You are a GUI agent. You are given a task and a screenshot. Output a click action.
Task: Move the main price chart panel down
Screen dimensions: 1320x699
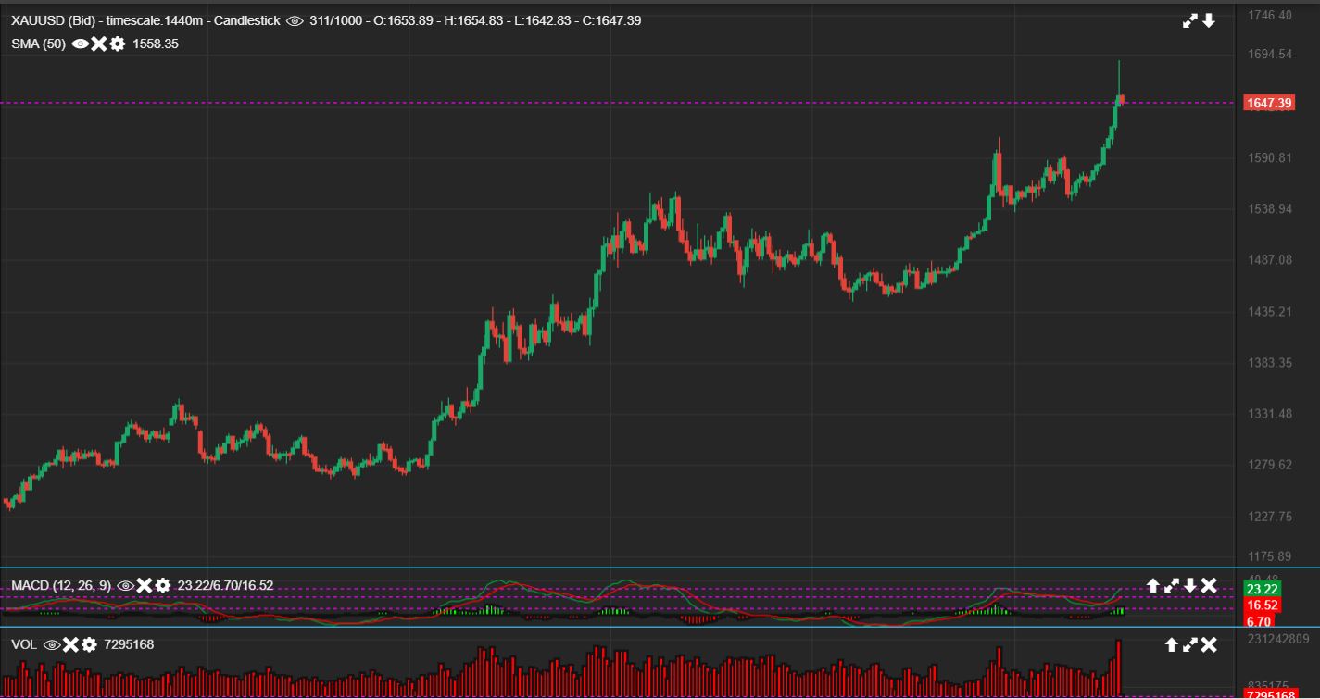point(1209,20)
